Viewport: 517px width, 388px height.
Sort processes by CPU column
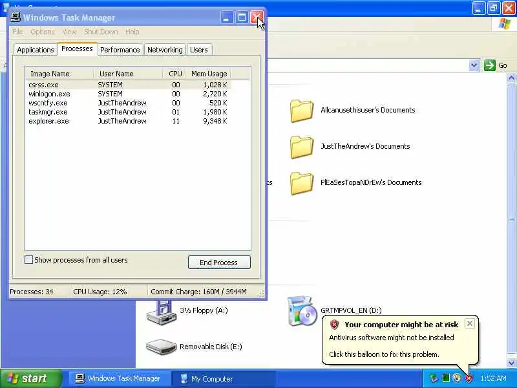click(174, 74)
